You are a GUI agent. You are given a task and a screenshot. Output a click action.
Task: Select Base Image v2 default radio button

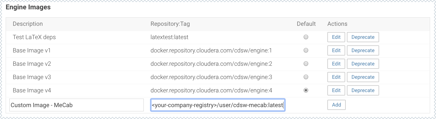click(306, 64)
